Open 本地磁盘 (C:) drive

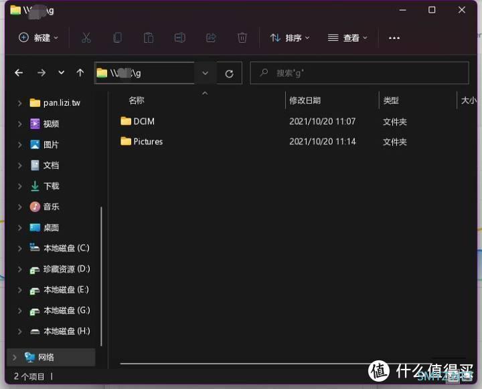tap(60, 248)
